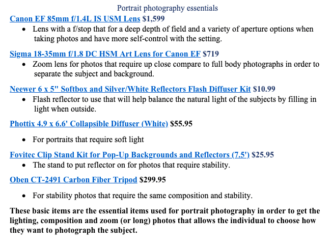This screenshot has width=332, height=244.
Task: Open the Phottix Collapsible Diffuser (White) link
Action: point(89,124)
